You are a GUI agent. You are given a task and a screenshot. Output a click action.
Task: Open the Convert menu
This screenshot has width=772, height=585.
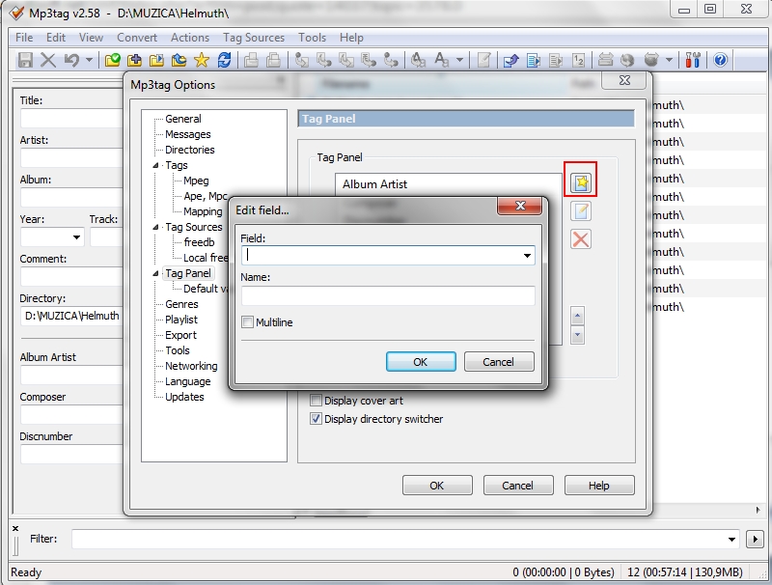point(137,38)
